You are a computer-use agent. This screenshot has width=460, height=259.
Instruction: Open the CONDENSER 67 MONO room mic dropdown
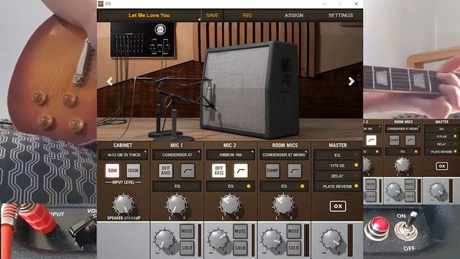coord(284,155)
